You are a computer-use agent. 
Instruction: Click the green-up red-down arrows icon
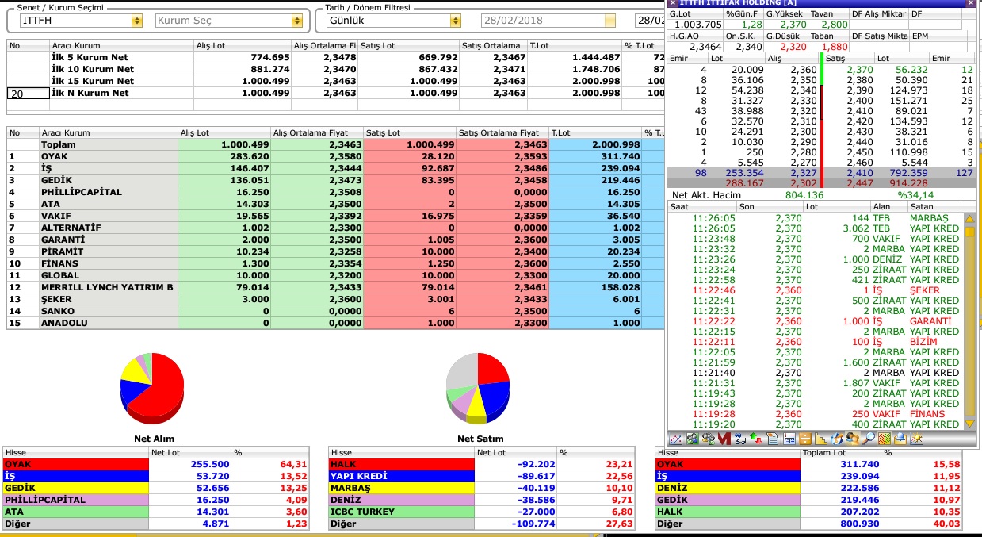(x=756, y=438)
